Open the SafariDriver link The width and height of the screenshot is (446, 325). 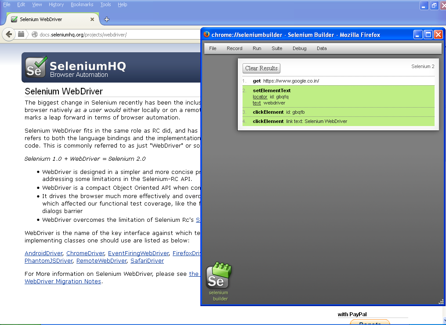pyautogui.click(x=147, y=260)
